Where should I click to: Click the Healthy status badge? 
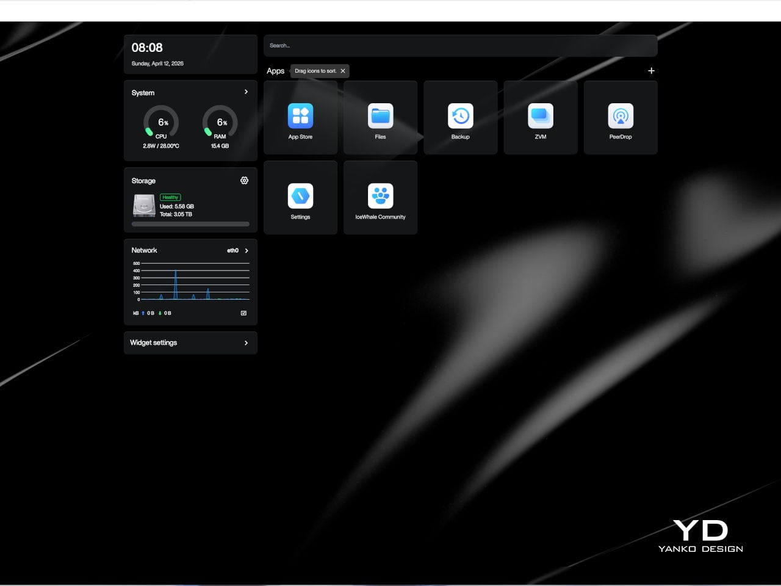click(170, 197)
